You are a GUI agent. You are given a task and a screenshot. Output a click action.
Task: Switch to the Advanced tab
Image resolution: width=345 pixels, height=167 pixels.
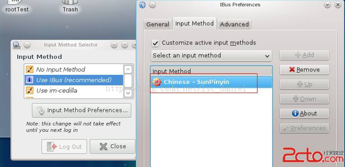pyautogui.click(x=234, y=24)
